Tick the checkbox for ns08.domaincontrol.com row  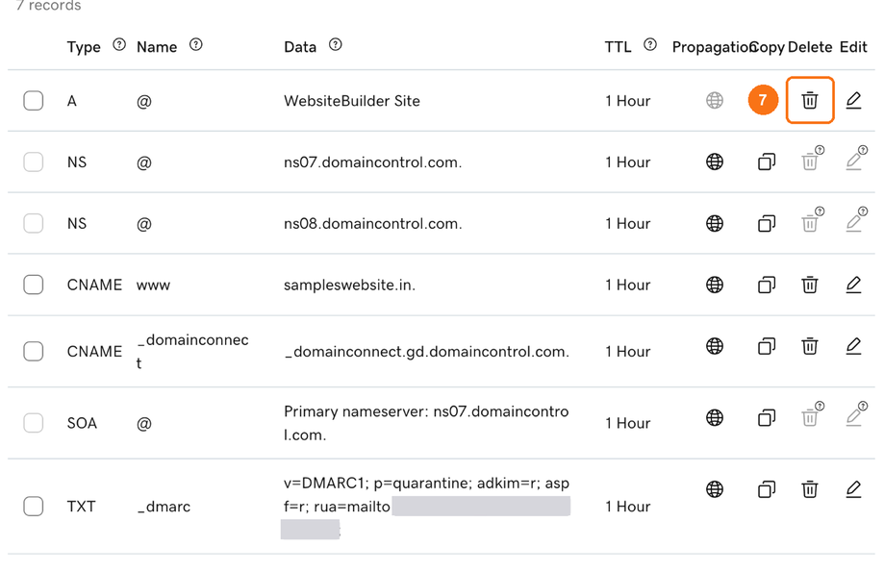click(x=34, y=224)
